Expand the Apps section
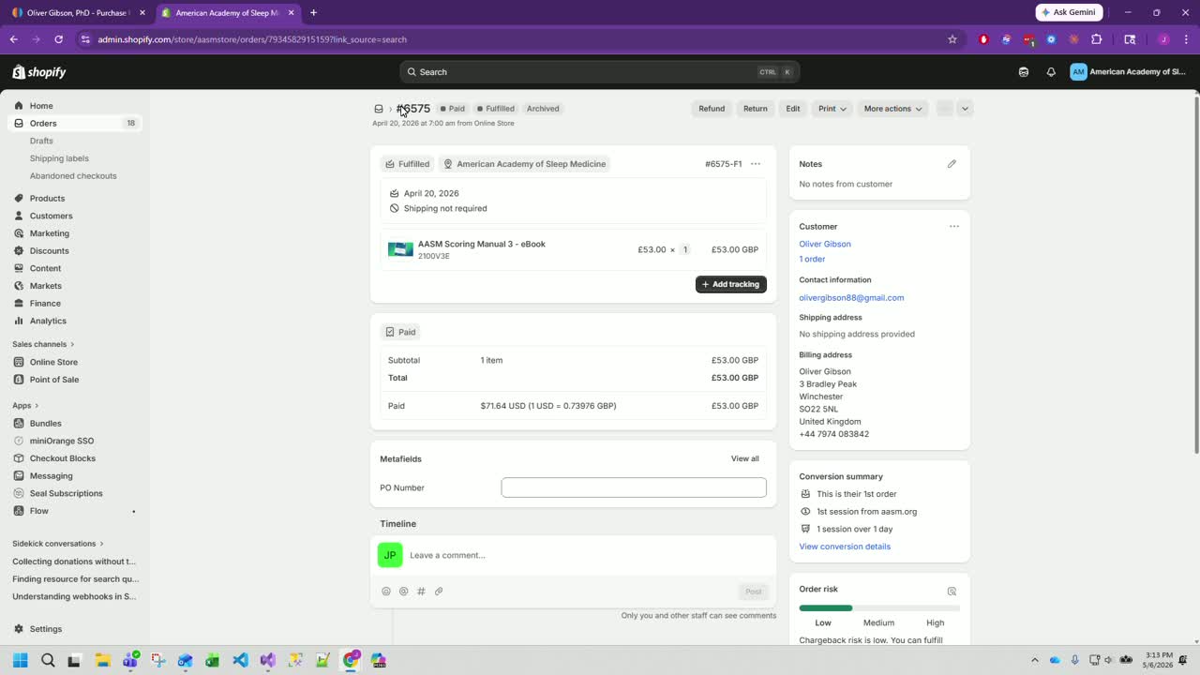 (x=26, y=405)
